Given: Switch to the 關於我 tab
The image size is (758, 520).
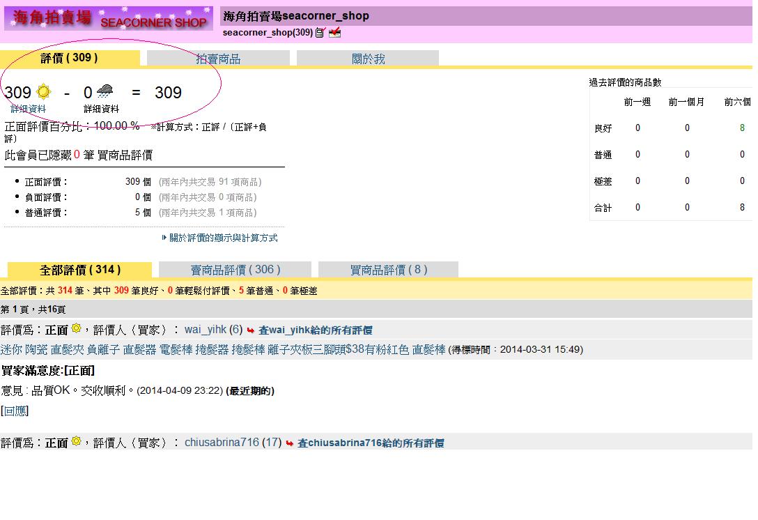Looking at the screenshot, I should coord(368,59).
